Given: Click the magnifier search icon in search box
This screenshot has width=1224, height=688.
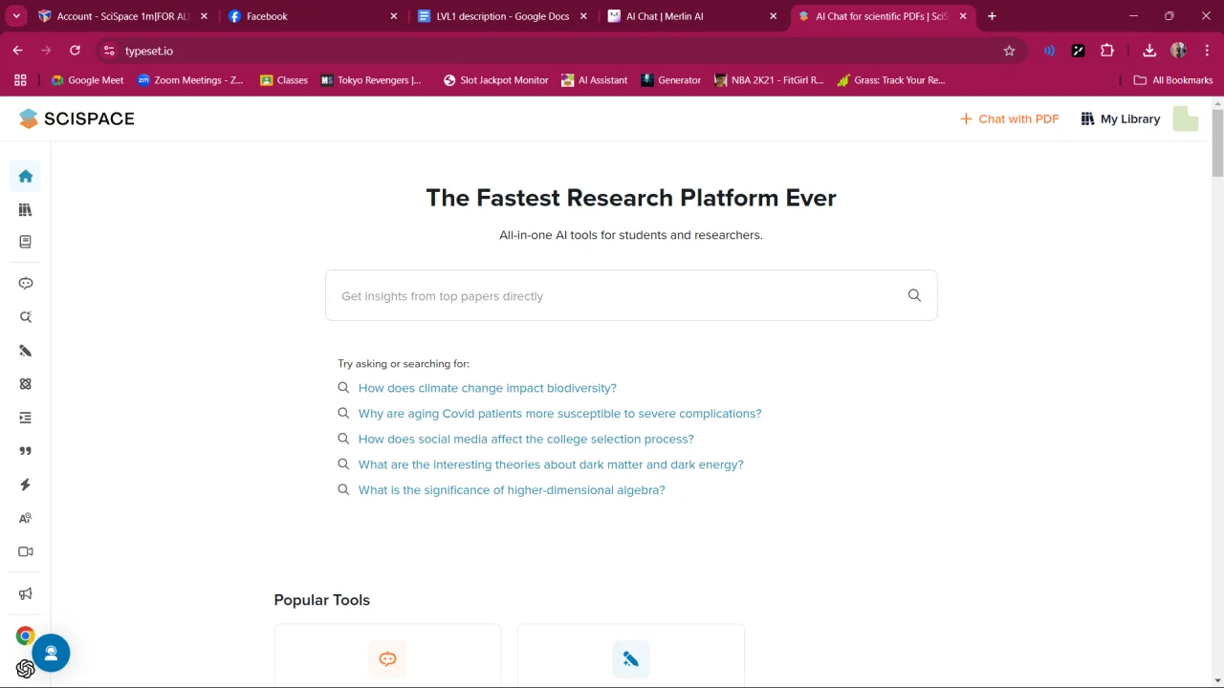Looking at the screenshot, I should (914, 295).
